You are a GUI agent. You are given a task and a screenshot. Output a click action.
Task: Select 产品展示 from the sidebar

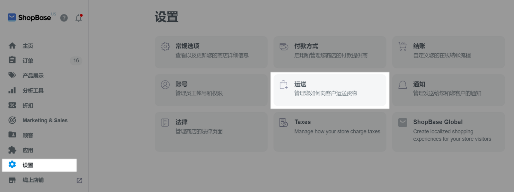(x=33, y=76)
